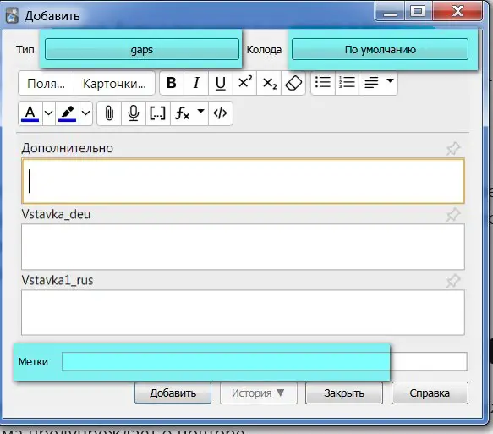Open the HTML editor icon
Image resolution: width=493 pixels, height=434 pixels.
coord(220,113)
